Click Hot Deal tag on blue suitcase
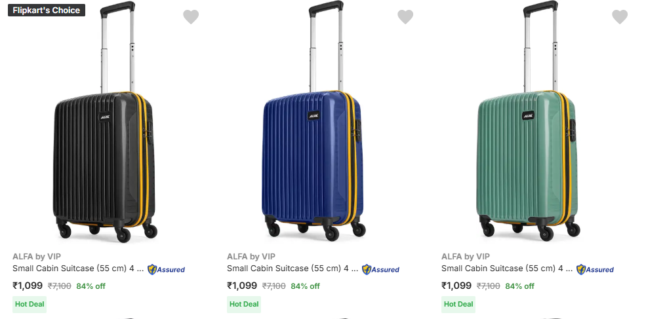 click(244, 304)
